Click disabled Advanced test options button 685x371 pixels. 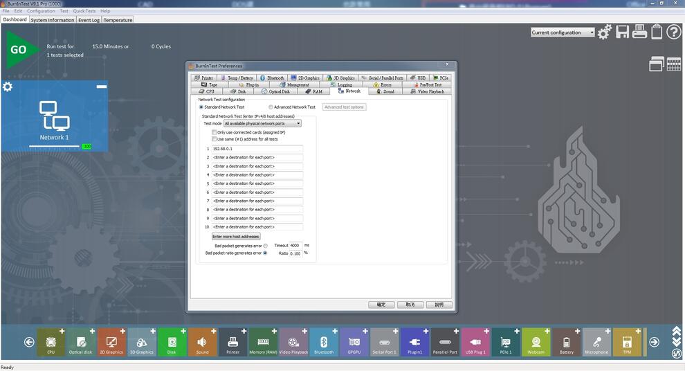[x=345, y=107]
